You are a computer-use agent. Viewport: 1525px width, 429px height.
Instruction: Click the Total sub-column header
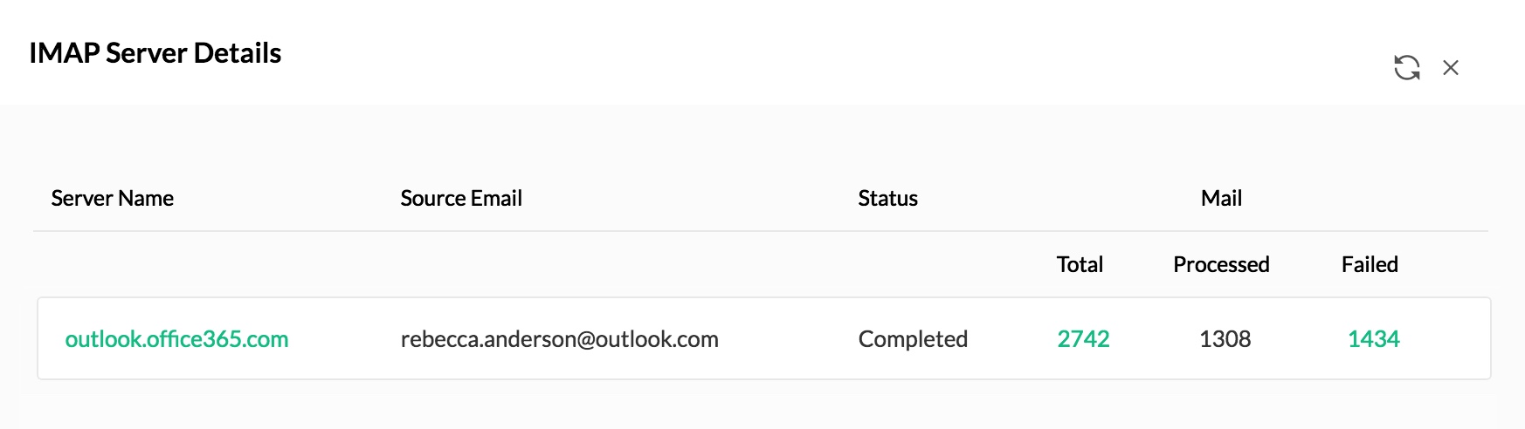pos(1080,265)
